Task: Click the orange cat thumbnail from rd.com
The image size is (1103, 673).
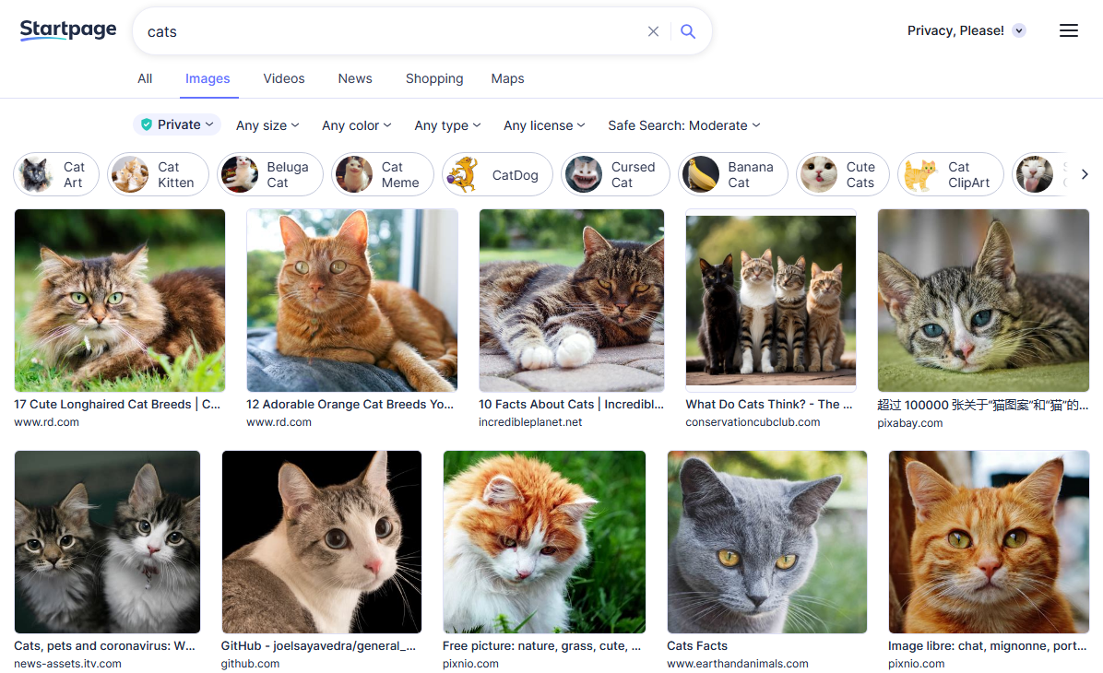Action: [x=351, y=300]
